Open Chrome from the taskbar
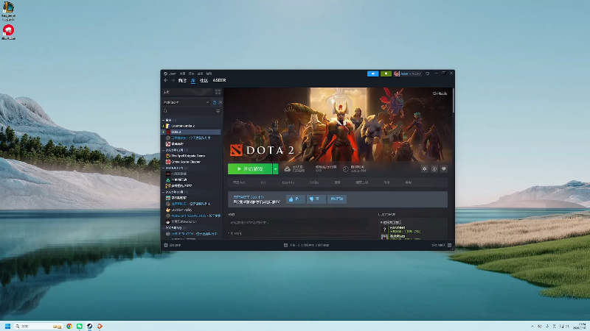 tap(69, 326)
